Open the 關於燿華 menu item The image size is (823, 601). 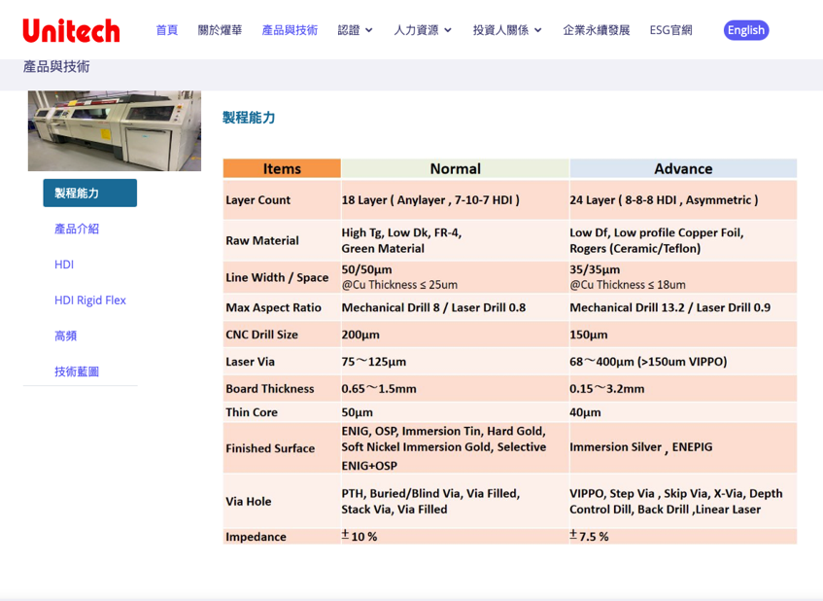click(x=220, y=30)
